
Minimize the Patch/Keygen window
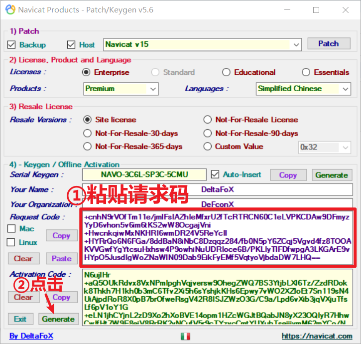(x=287, y=10)
